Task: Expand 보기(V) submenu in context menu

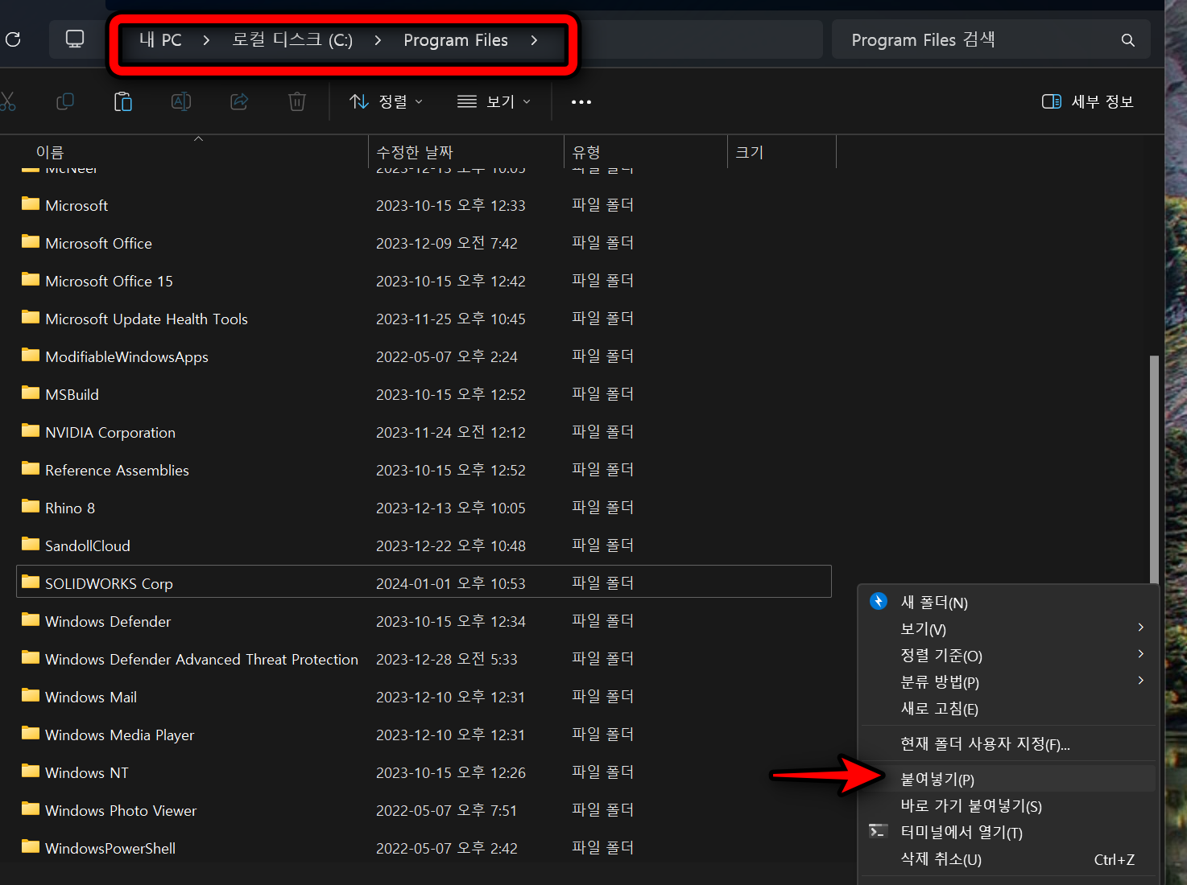Action: pos(1008,628)
